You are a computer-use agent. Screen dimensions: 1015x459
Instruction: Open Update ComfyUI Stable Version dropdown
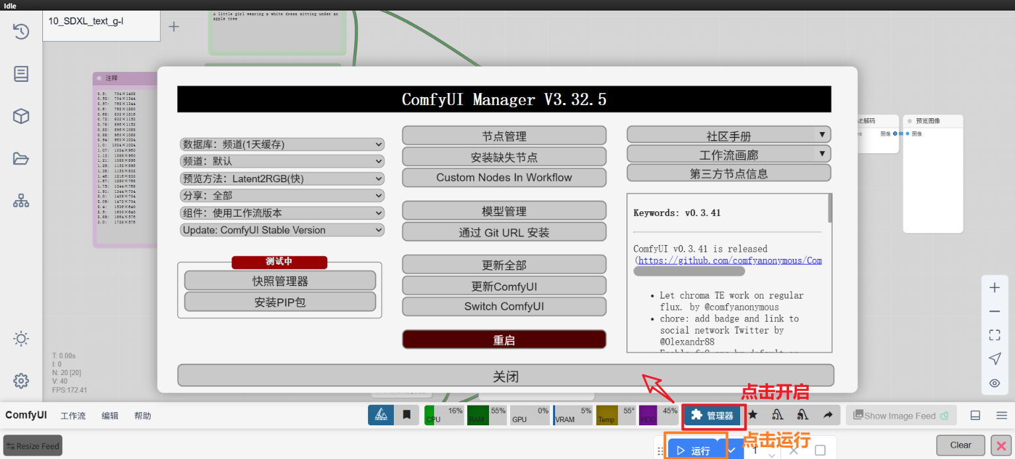[282, 230]
